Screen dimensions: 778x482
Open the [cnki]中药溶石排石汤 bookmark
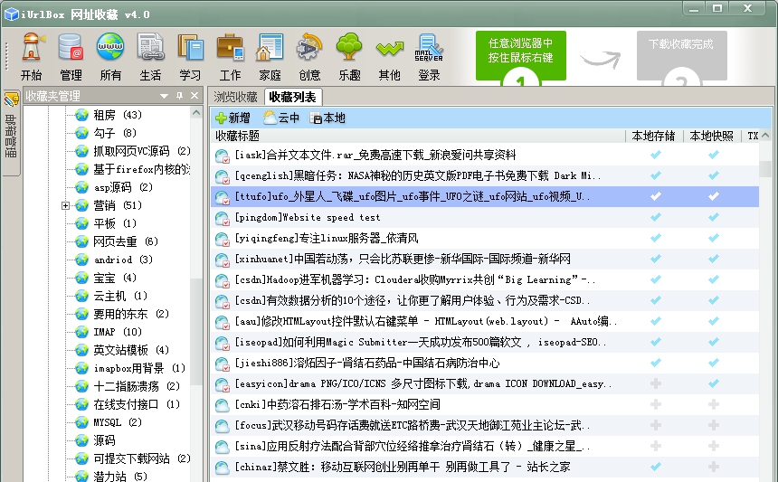[x=337, y=404]
